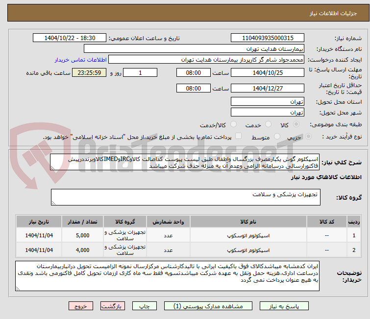This screenshot has width=370, height=319.
Task: Tick the اسناد خزانه اسلامی payment checkbox
Action: pos(238,136)
